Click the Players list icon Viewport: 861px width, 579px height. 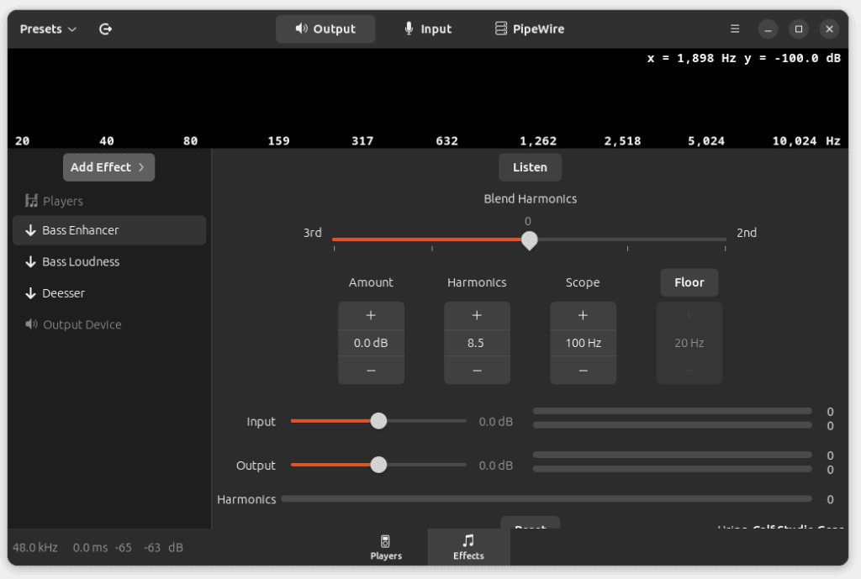(31, 202)
